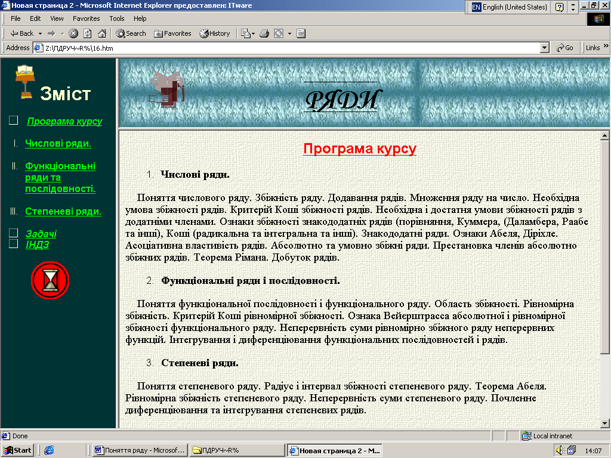Open dropdown next to Edit icon

(x=289, y=33)
